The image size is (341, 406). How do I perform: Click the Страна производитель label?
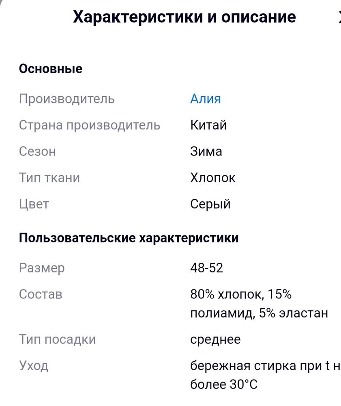(90, 125)
